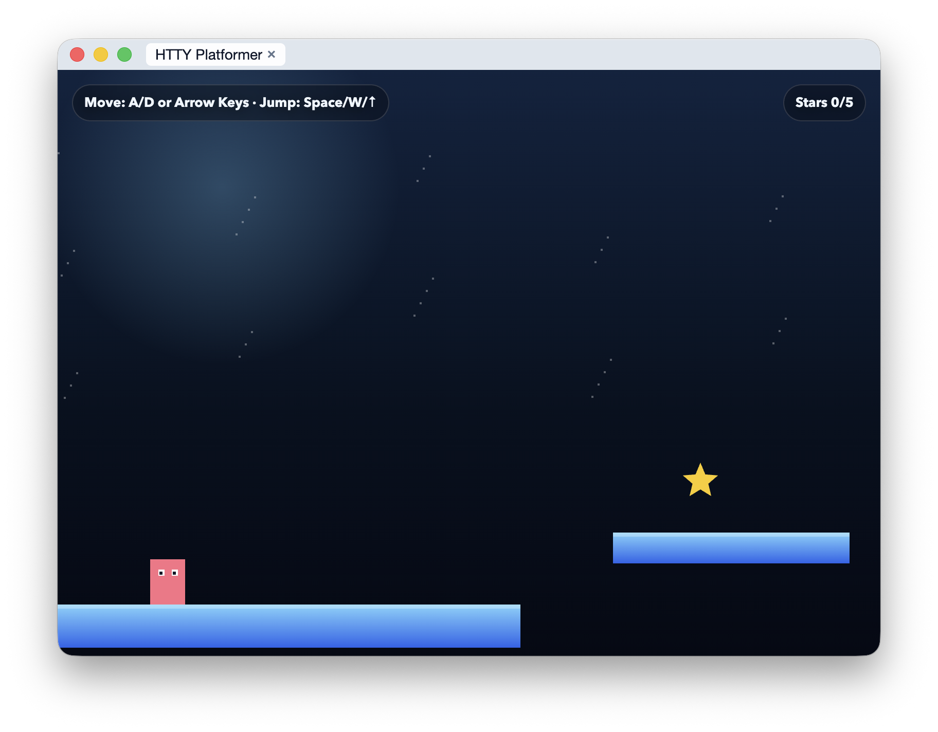Click the yellow minimize window button
938x732 pixels.
tap(101, 54)
